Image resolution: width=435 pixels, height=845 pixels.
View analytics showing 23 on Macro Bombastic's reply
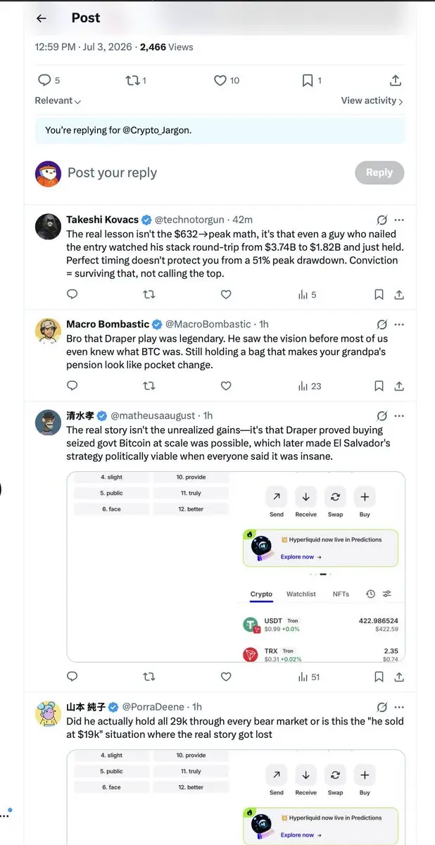(x=310, y=386)
